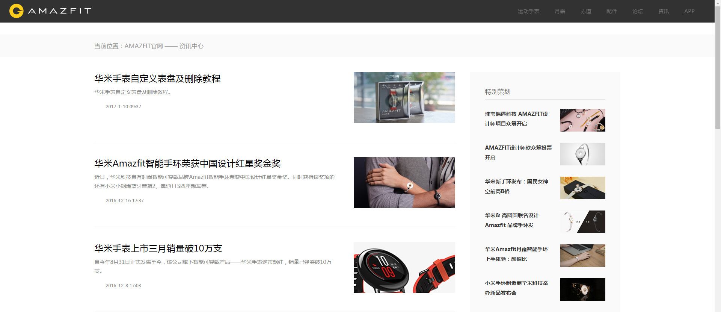Click the date text 2016-12-16 17:37

[125, 201]
